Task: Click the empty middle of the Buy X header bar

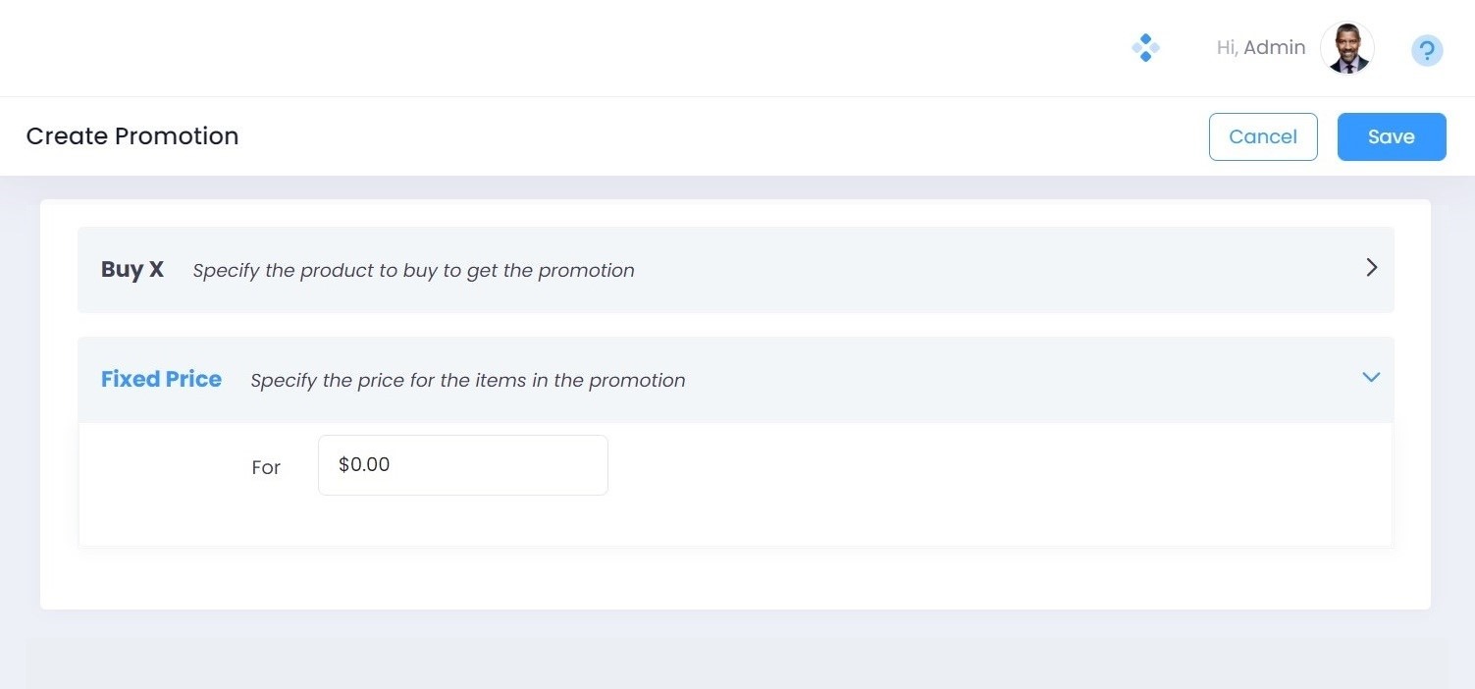Action: [981, 270]
